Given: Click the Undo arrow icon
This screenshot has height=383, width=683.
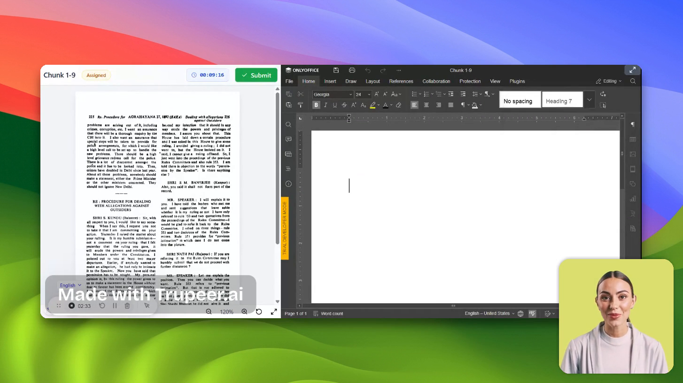Looking at the screenshot, I should click(368, 70).
